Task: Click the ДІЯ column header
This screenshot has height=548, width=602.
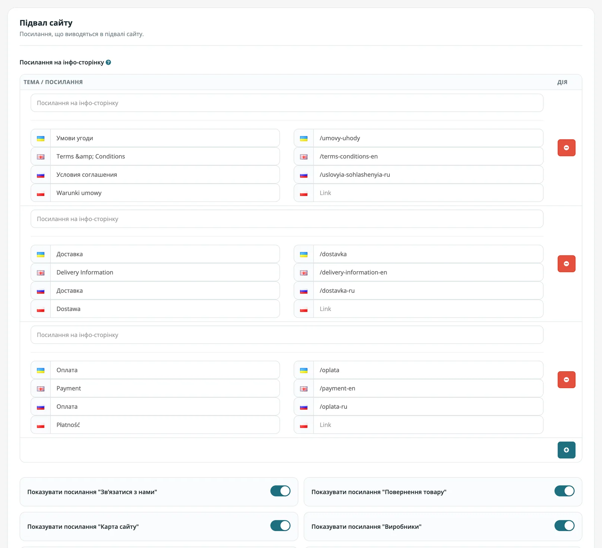Action: click(562, 82)
